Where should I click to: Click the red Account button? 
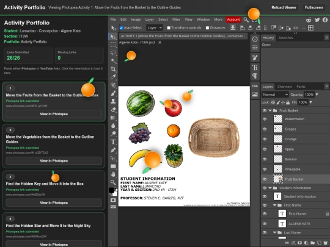point(233,20)
